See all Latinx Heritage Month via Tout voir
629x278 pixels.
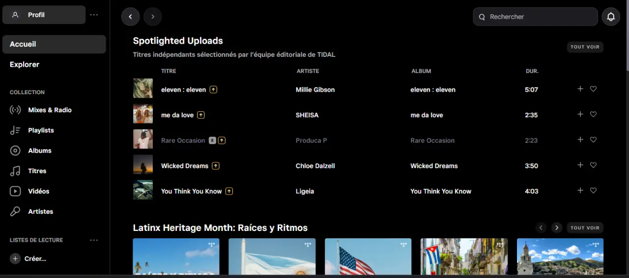tap(585, 228)
